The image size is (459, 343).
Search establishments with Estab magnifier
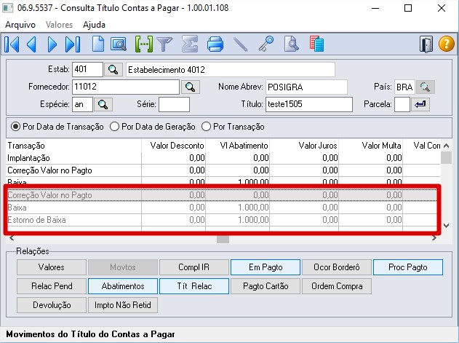pyautogui.click(x=113, y=70)
